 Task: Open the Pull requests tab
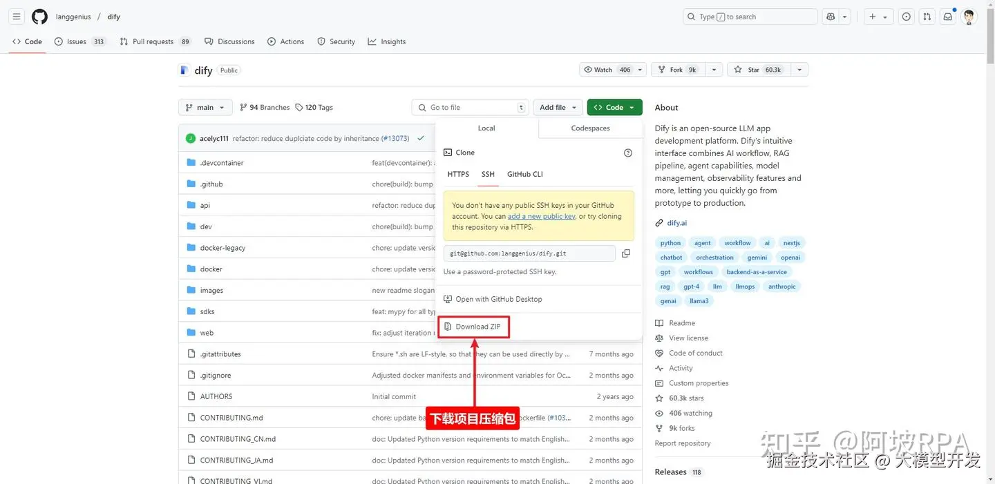[x=155, y=41]
